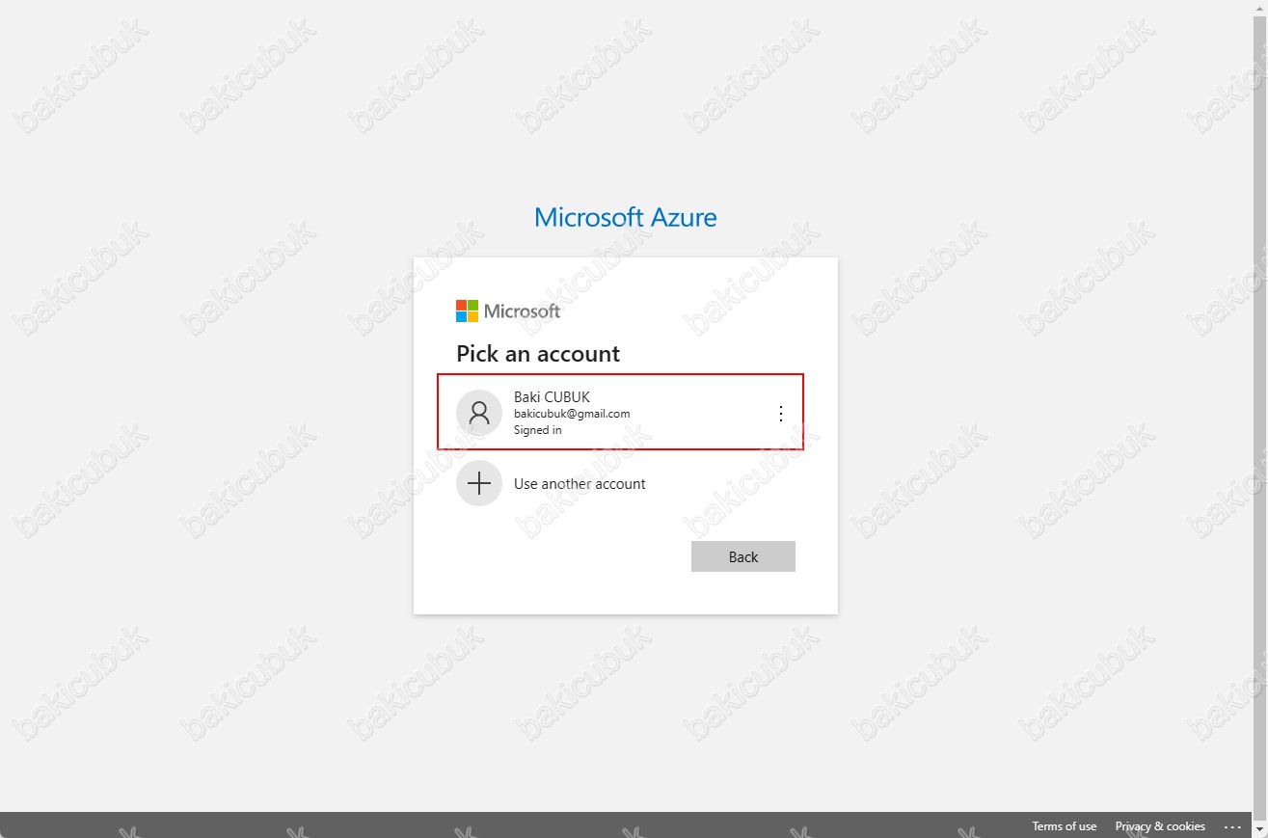This screenshot has height=838, width=1268.
Task: Click the Microsoft Azure heading
Action: pyautogui.click(x=626, y=217)
